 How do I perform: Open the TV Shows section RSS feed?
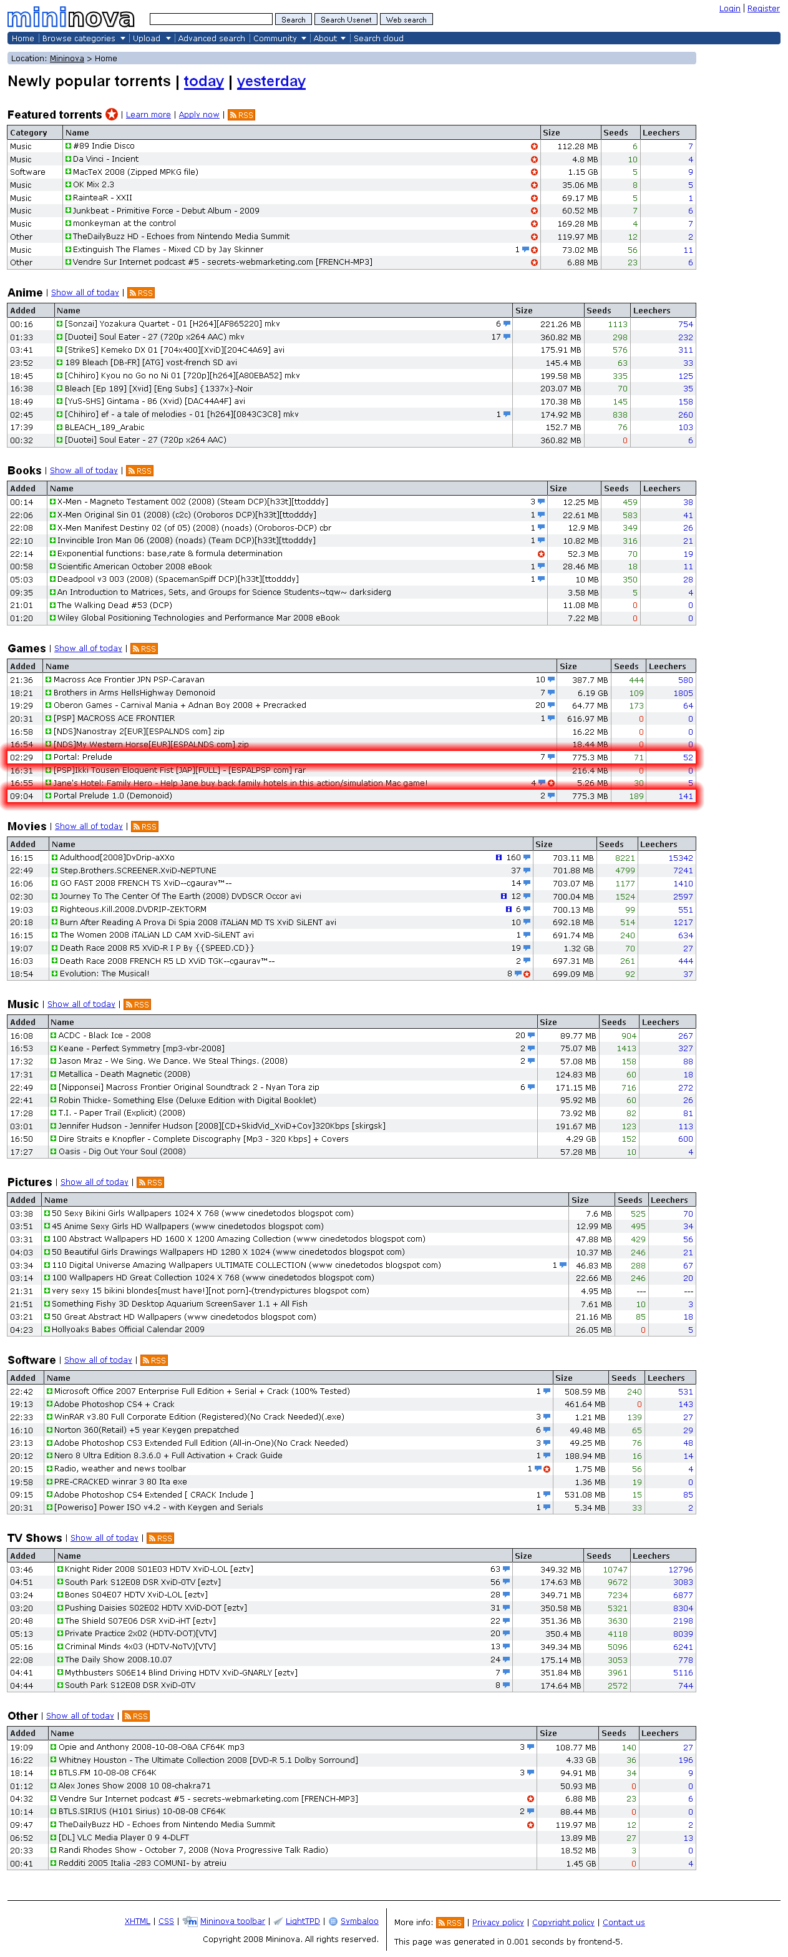click(160, 1538)
